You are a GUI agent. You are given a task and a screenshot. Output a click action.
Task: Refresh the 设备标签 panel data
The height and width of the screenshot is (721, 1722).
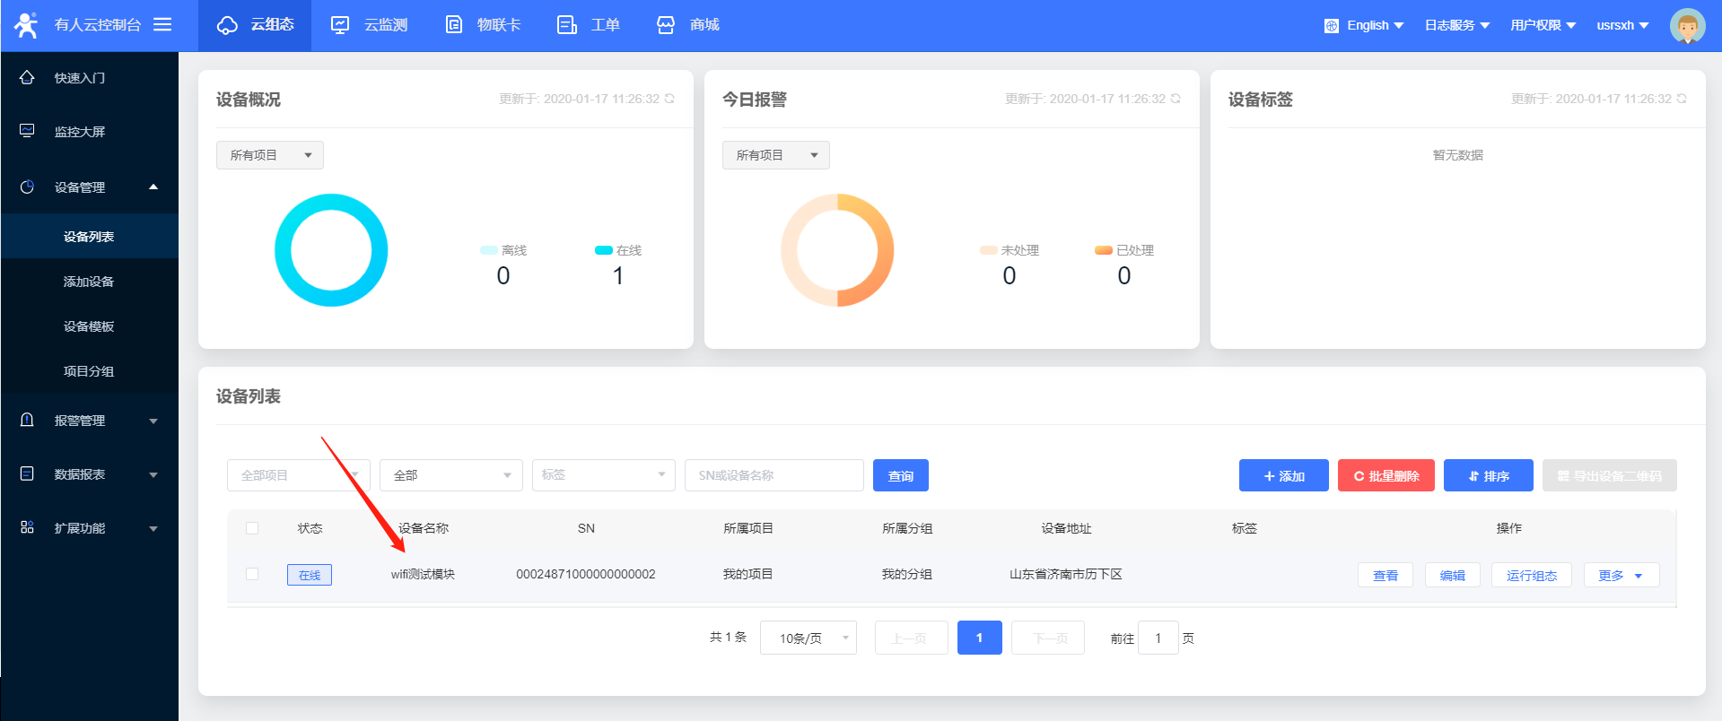coord(1682,99)
